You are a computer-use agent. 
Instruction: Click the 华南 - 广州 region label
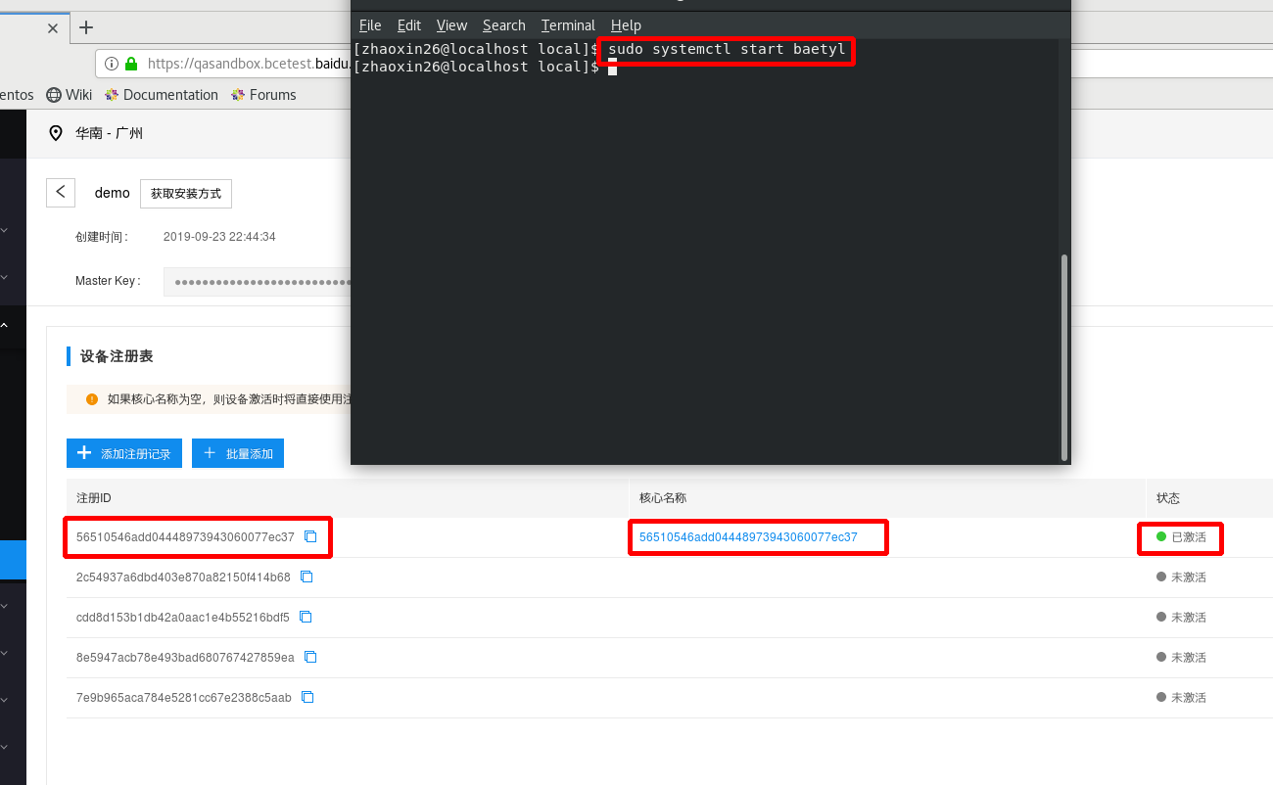110,133
